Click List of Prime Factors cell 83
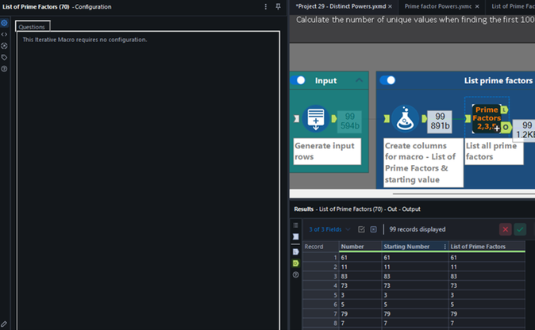Image resolution: width=535 pixels, height=330 pixels. (x=487, y=277)
